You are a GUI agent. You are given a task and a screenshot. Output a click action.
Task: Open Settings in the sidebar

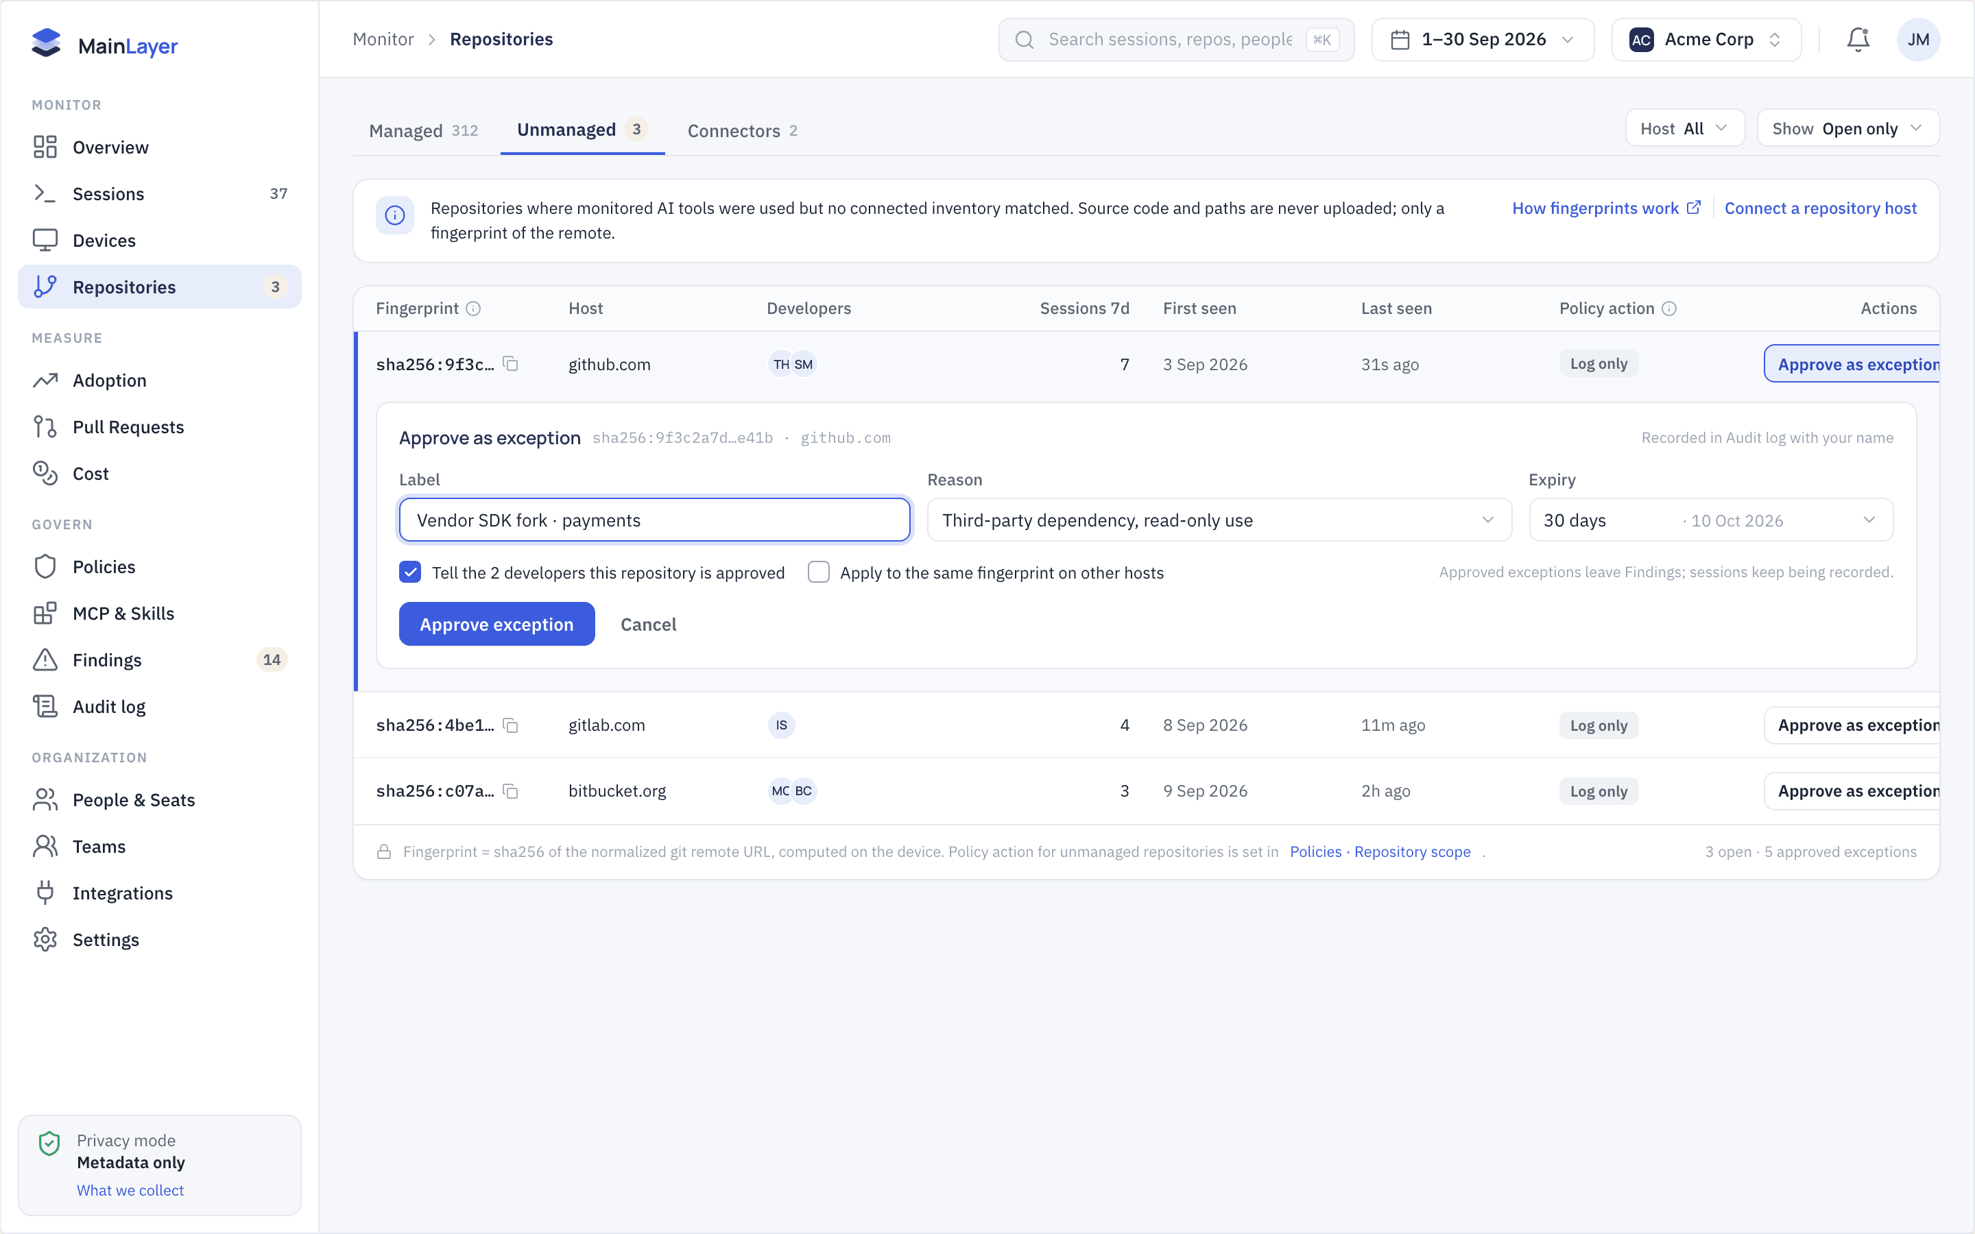(x=159, y=939)
